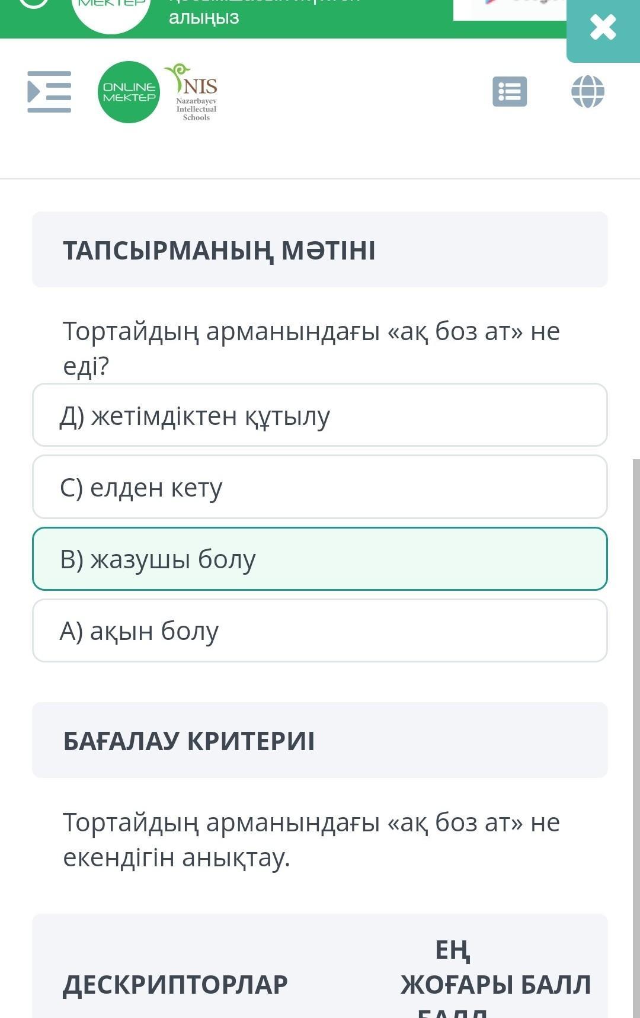The image size is (640, 1018).
Task: Click the ДЕСКРИПТОРЛАР column header
Action: click(x=175, y=984)
